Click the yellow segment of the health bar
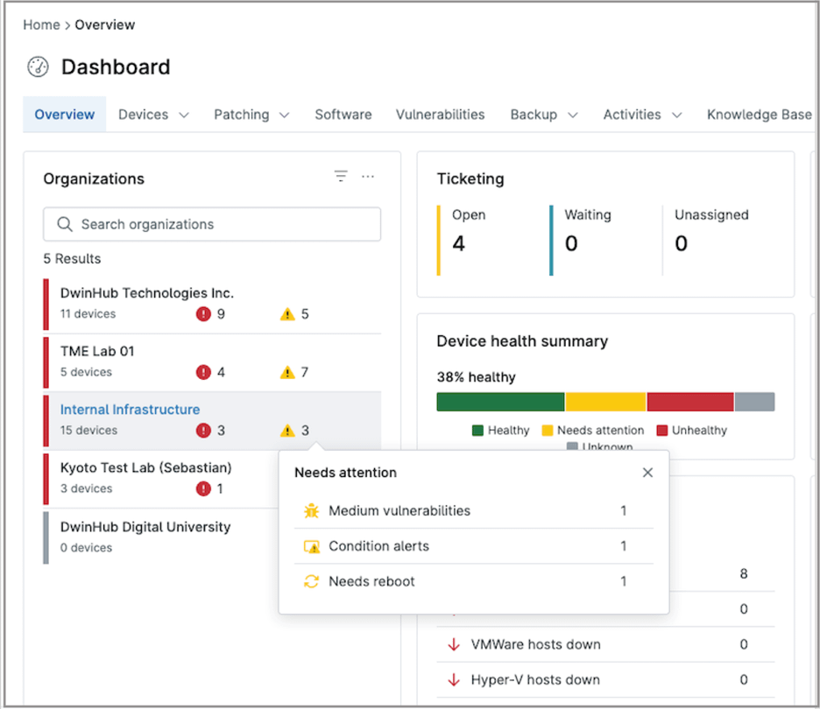Image resolution: width=820 pixels, height=709 pixels. tap(604, 402)
